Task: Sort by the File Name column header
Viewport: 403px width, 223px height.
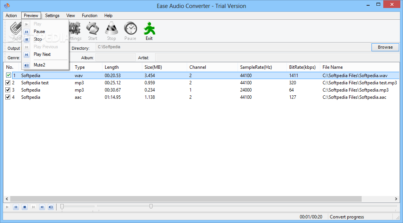Action: click(360, 67)
